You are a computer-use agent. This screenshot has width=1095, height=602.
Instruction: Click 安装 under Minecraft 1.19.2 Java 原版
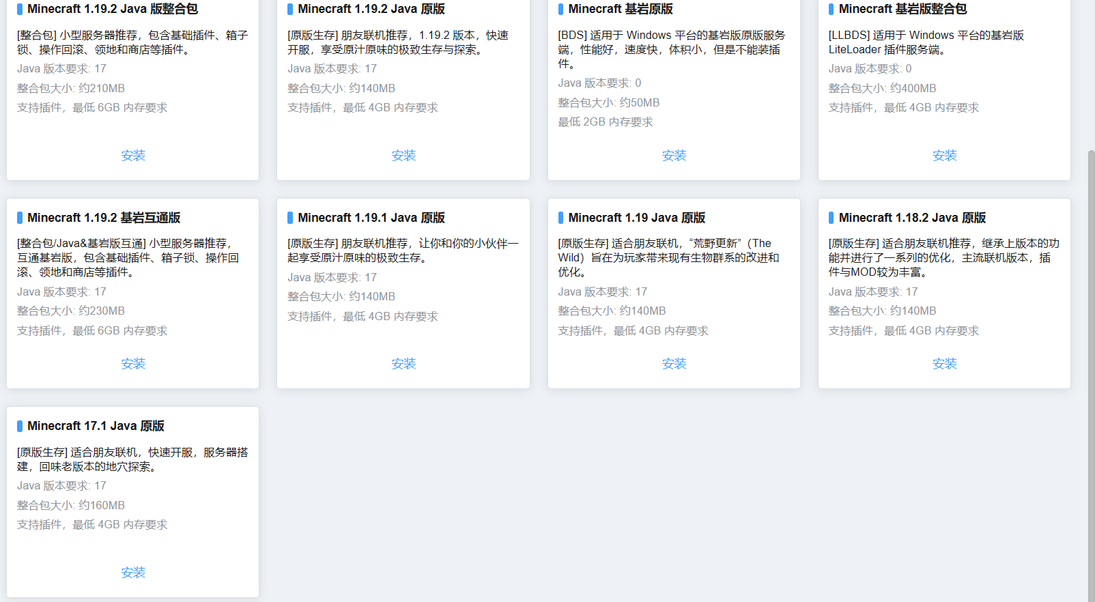(403, 156)
